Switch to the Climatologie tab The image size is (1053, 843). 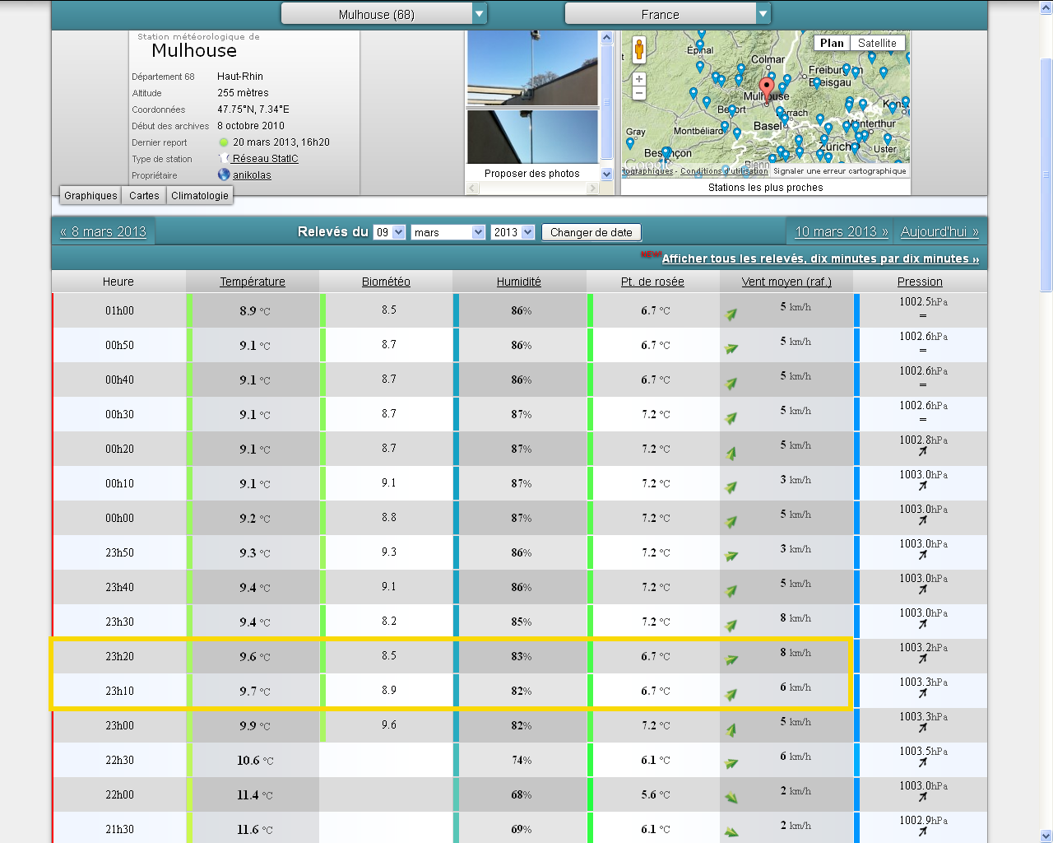pyautogui.click(x=200, y=196)
